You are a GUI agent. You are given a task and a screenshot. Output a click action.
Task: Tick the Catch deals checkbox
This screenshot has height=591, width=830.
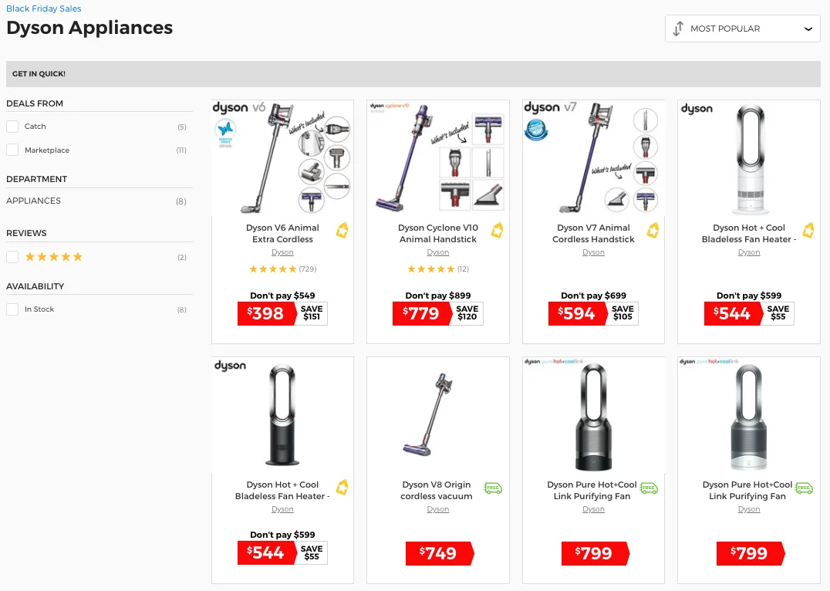tap(12, 127)
